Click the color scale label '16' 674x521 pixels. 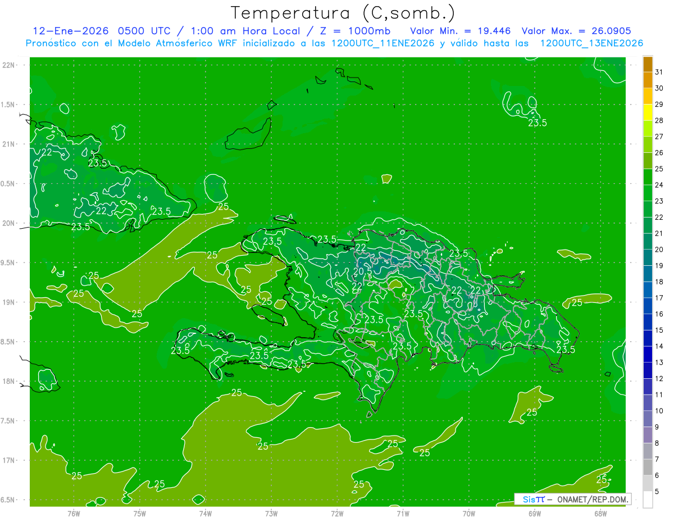coord(659,314)
